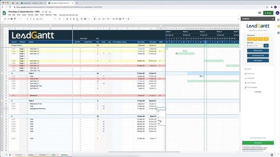Click the Number of rows input field

[255, 46]
